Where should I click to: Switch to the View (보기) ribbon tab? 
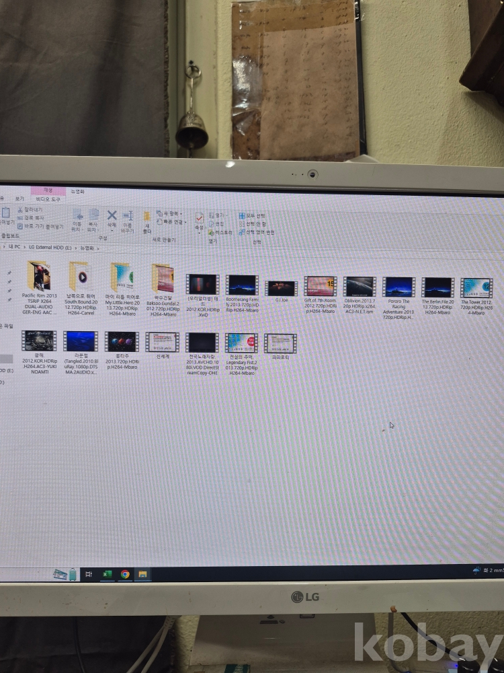click(19, 199)
